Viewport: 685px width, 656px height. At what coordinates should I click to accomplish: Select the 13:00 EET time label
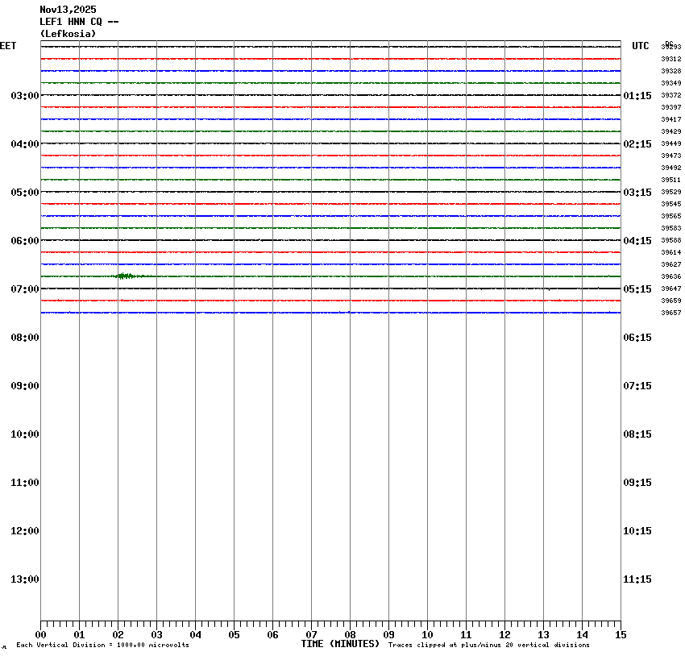click(24, 579)
